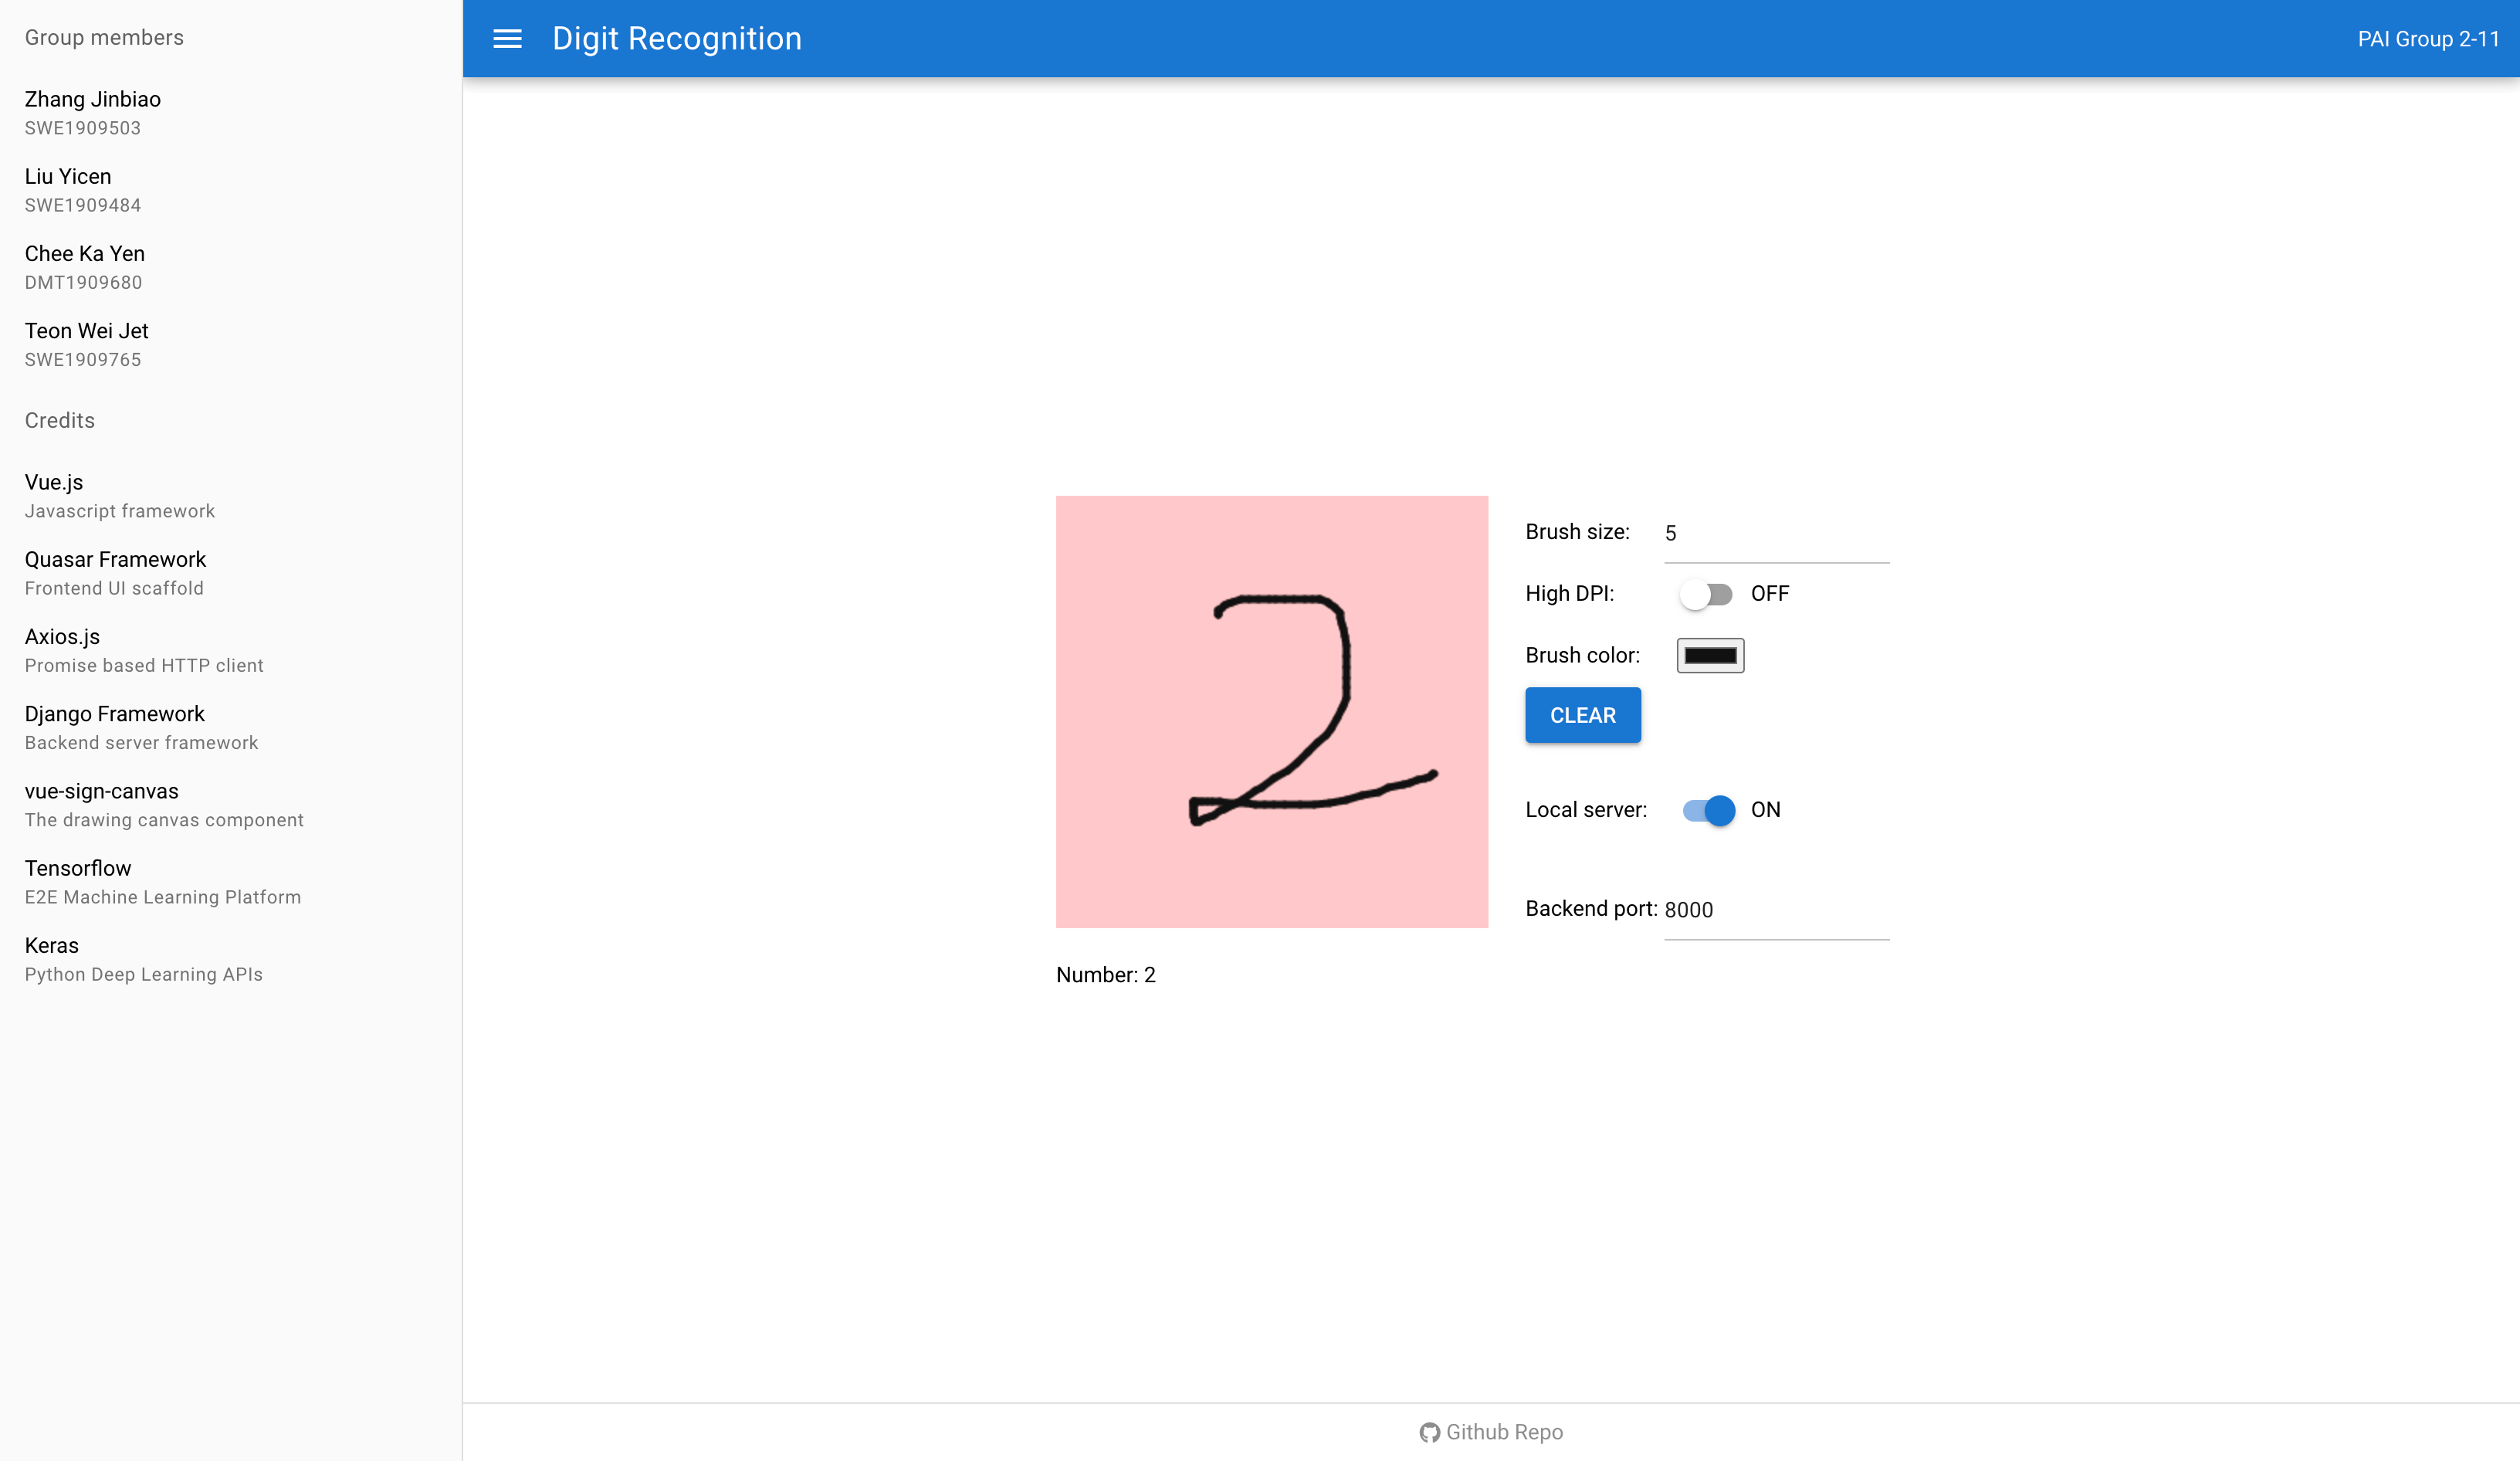Open Django Framework credit link
The image size is (2520, 1461).
pos(114,726)
